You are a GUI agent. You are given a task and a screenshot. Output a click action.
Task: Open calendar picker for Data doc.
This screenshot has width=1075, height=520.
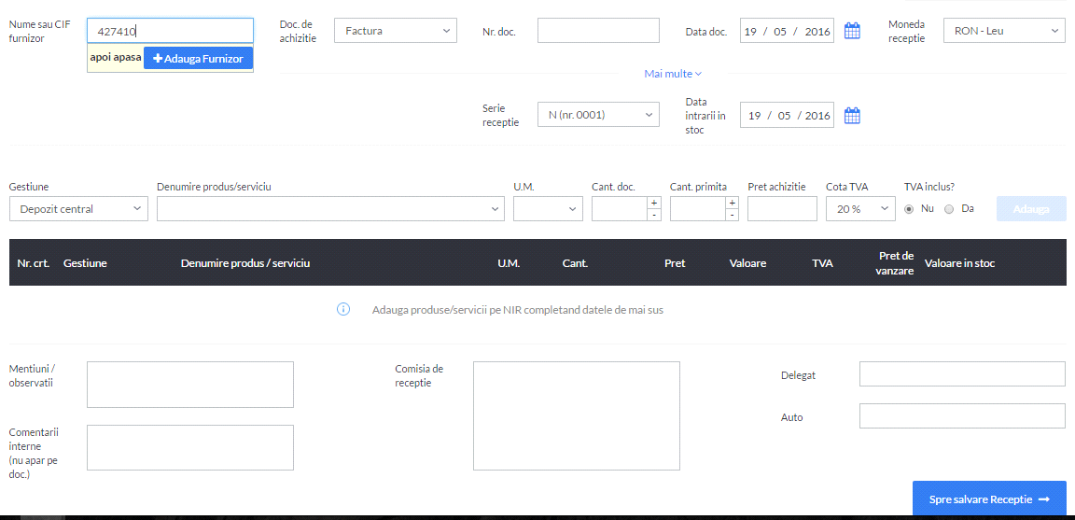[x=851, y=31]
